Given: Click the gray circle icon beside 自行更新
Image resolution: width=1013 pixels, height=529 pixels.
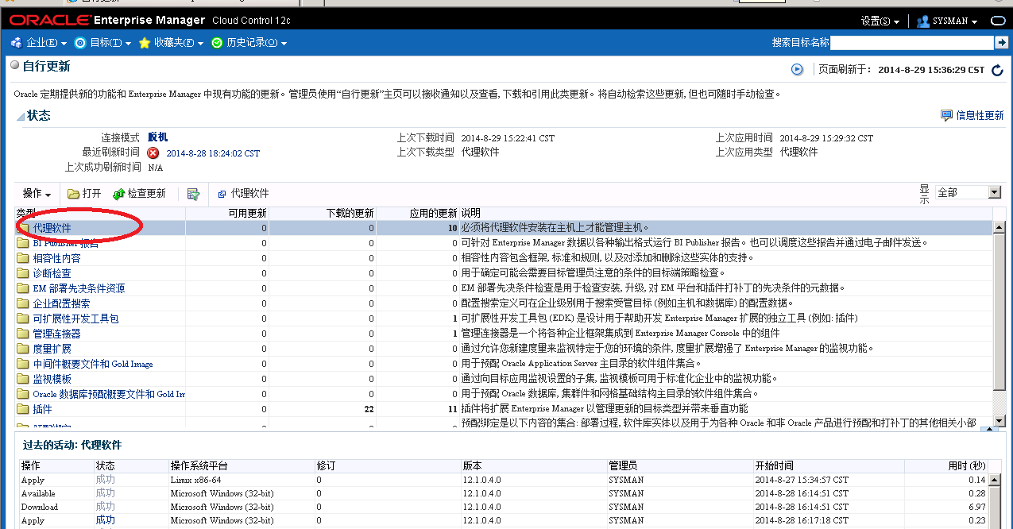Looking at the screenshot, I should tap(15, 65).
